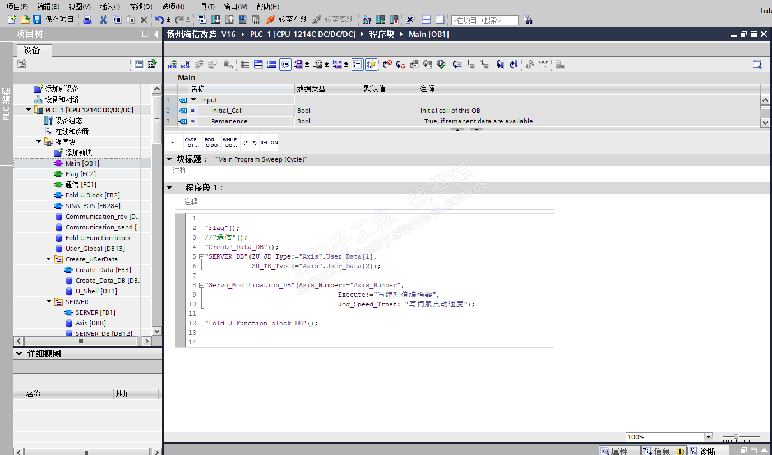This screenshot has width=772, height=455.
Task: Open the 视图(V) menu
Action: point(80,7)
